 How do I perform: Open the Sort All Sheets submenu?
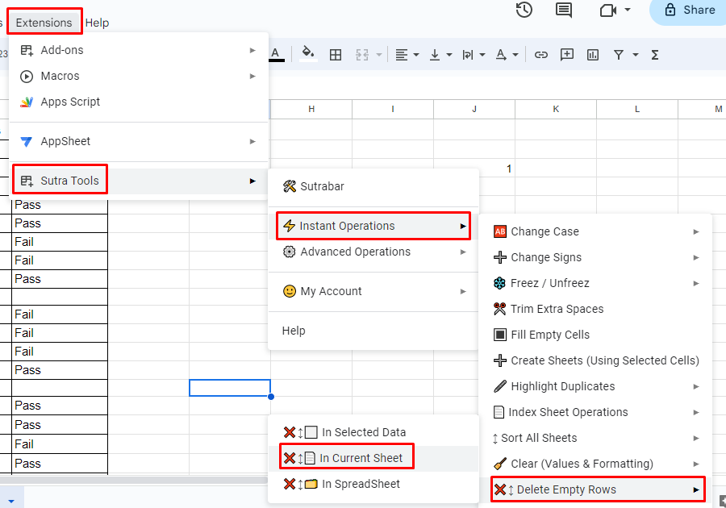pyautogui.click(x=595, y=438)
